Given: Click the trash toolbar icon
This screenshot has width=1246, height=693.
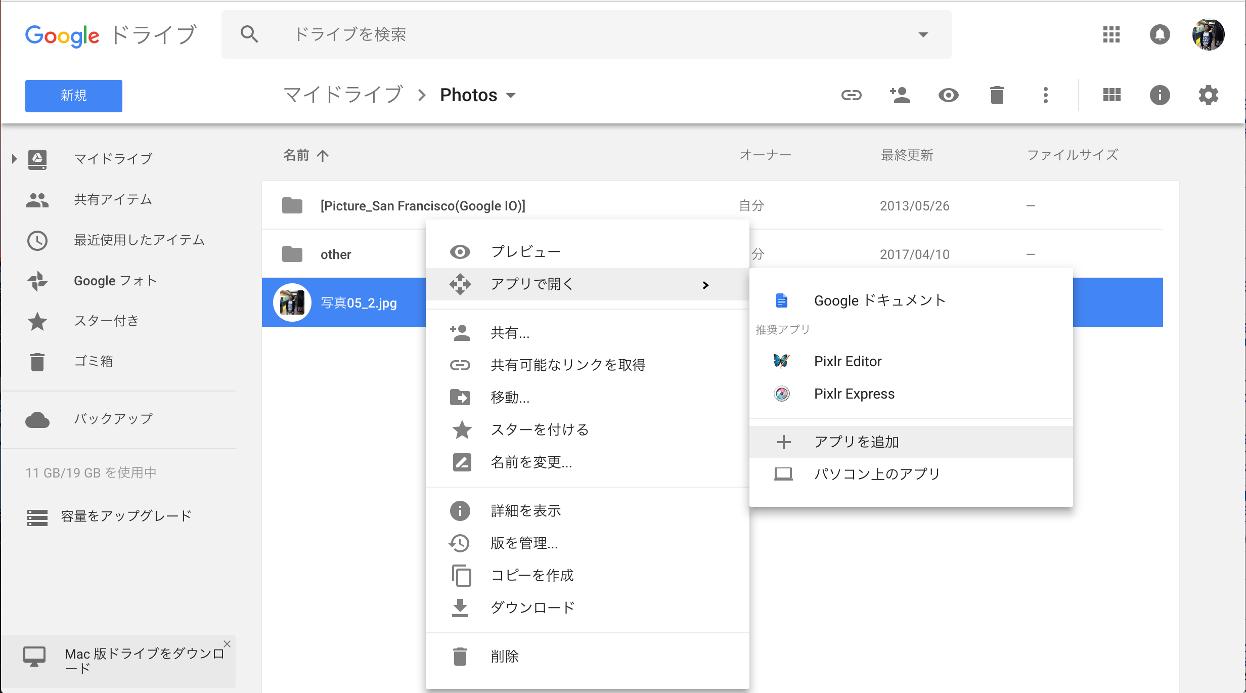Looking at the screenshot, I should pos(997,95).
